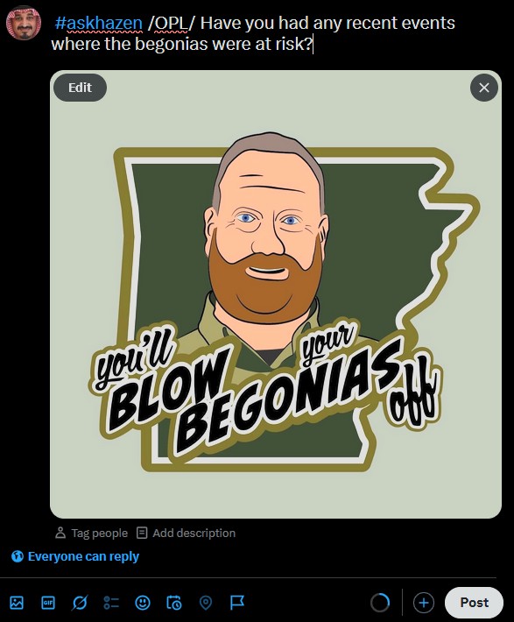Tag a location with pin icon
Image resolution: width=514 pixels, height=622 pixels.
click(x=206, y=603)
